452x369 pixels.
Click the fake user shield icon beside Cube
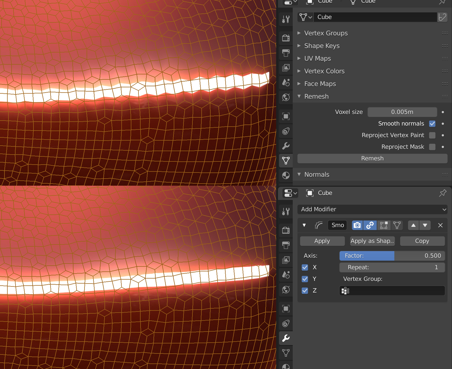[x=443, y=17]
